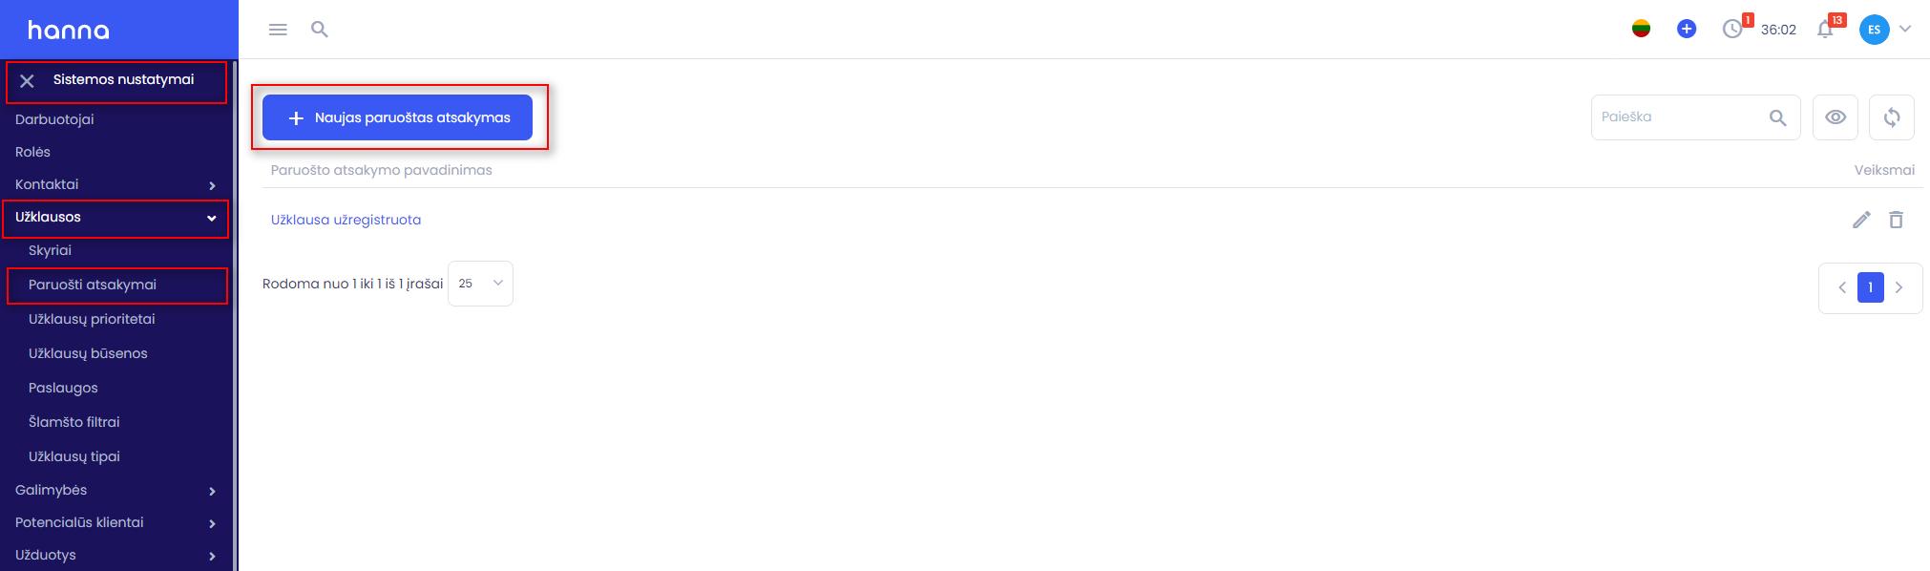Image resolution: width=1930 pixels, height=571 pixels.
Task: Click the blue plus quick-add icon
Action: point(1687,30)
